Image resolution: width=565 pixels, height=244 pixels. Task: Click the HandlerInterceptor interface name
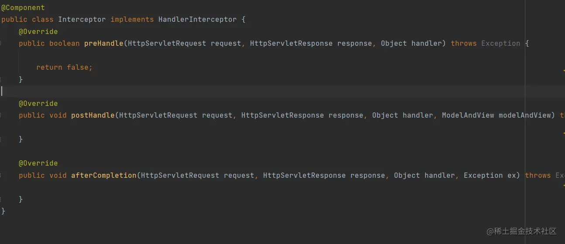197,20
